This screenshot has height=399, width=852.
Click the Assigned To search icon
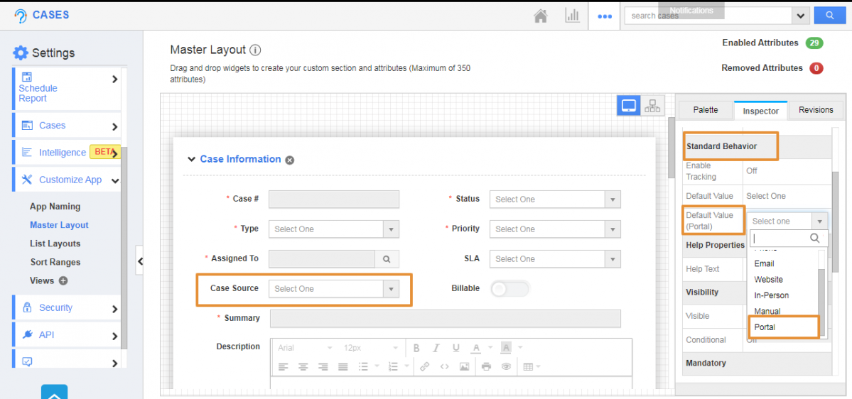coord(387,259)
